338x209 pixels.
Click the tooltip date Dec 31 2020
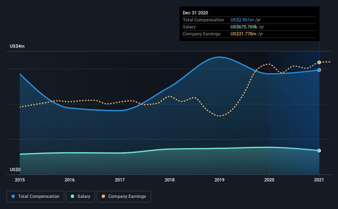[195, 13]
